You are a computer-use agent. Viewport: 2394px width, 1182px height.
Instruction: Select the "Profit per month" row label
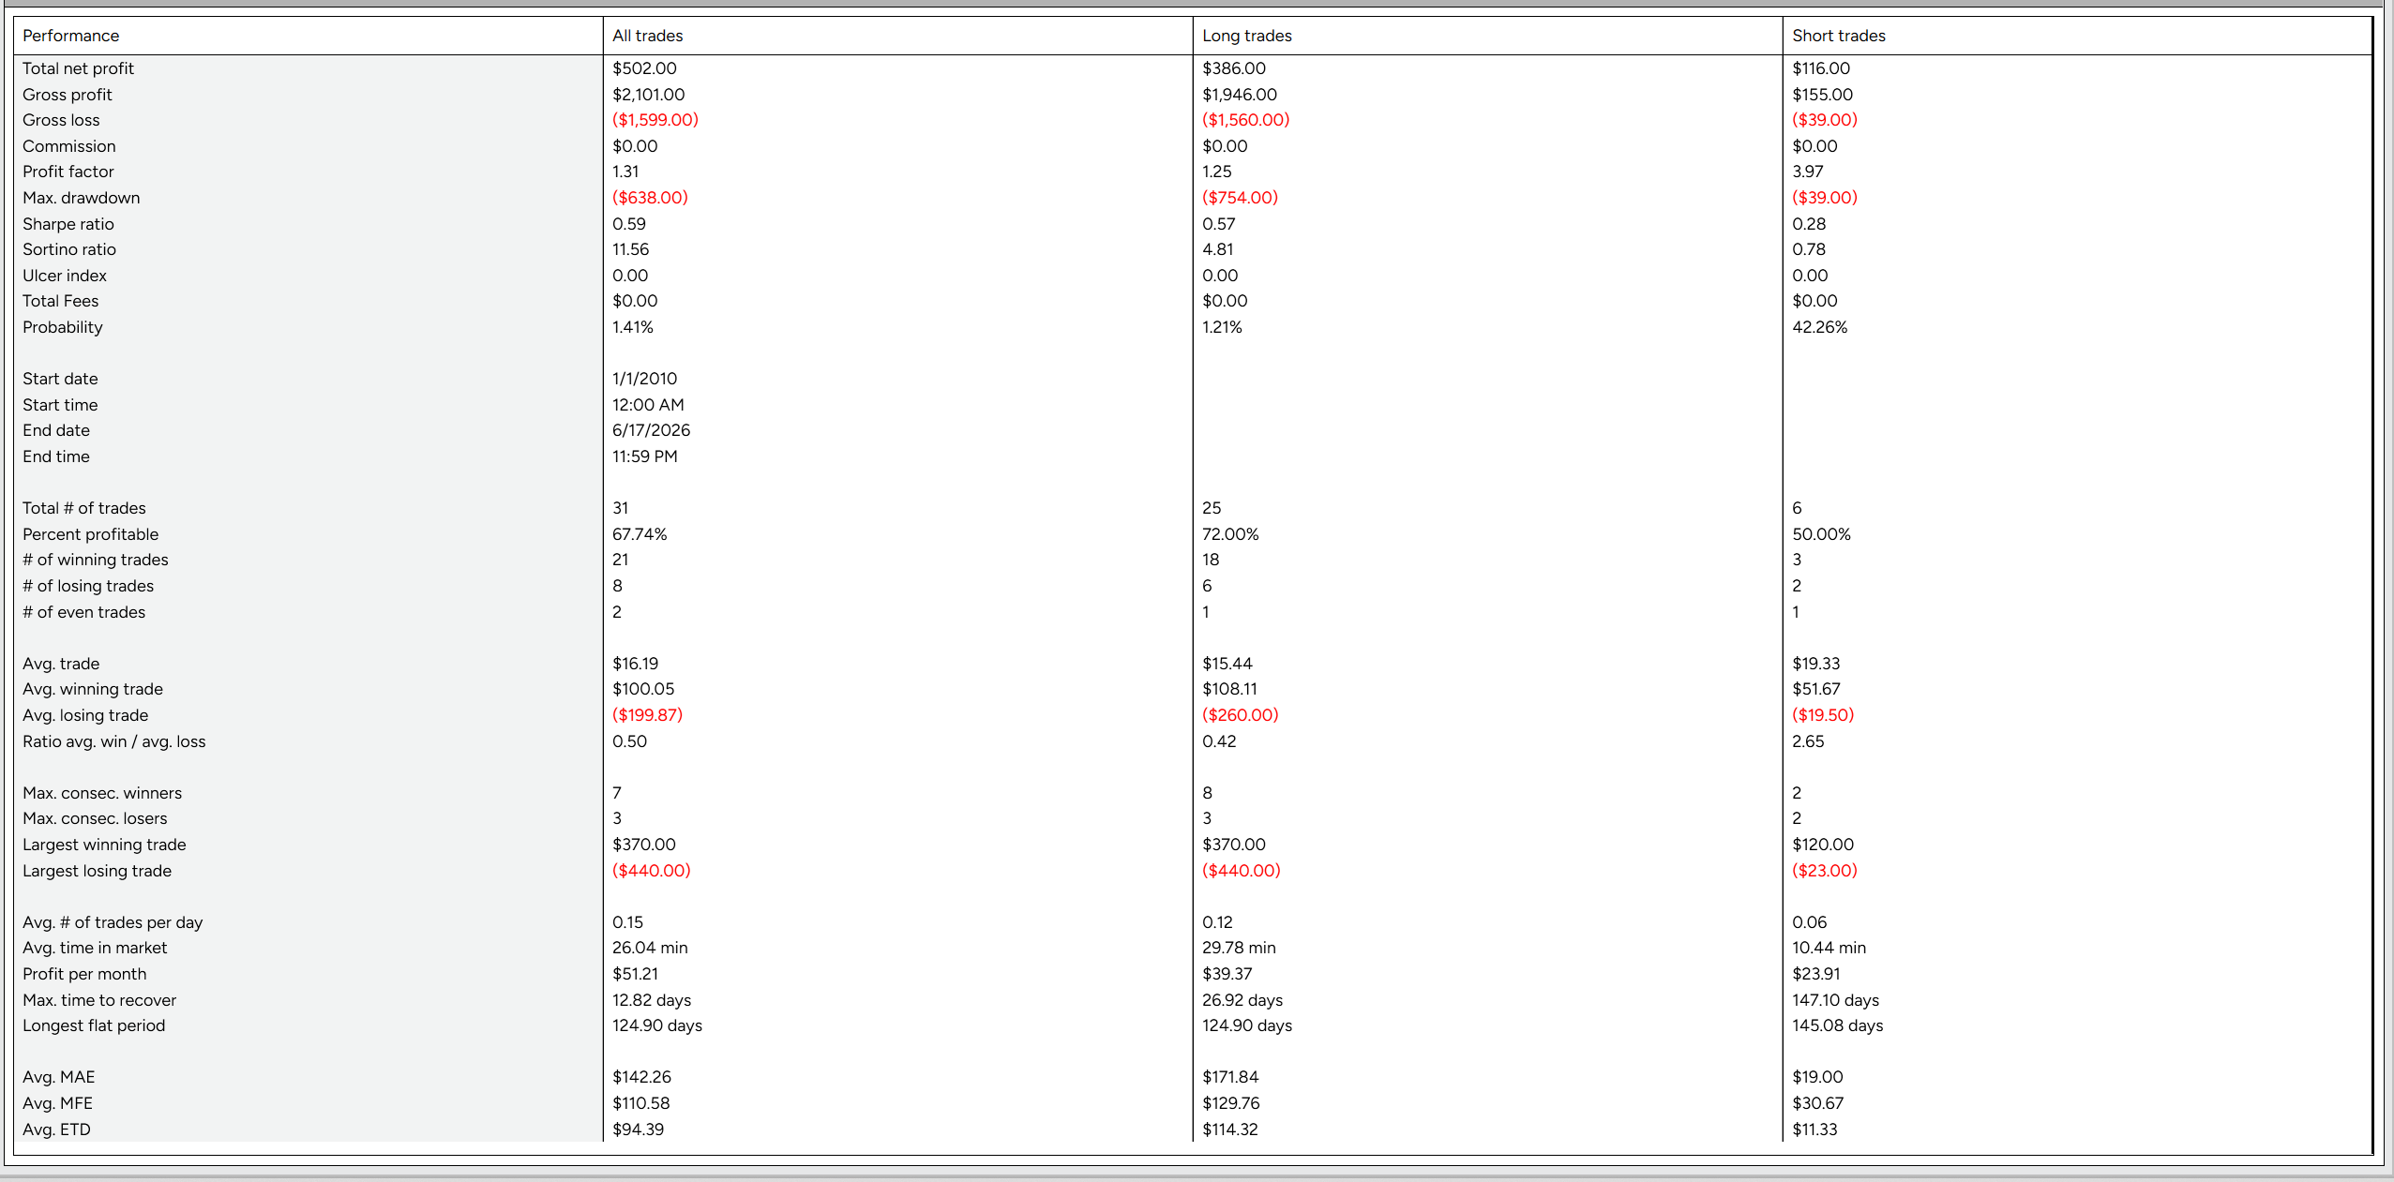(84, 974)
